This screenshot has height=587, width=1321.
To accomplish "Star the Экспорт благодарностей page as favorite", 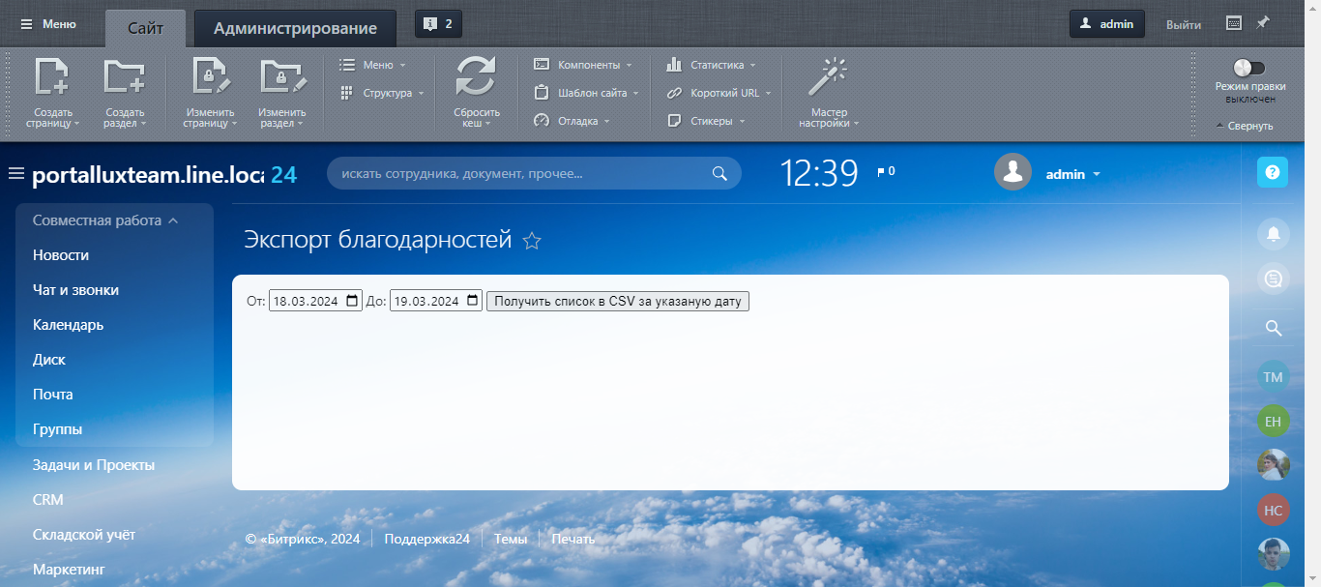I will pos(532,242).
